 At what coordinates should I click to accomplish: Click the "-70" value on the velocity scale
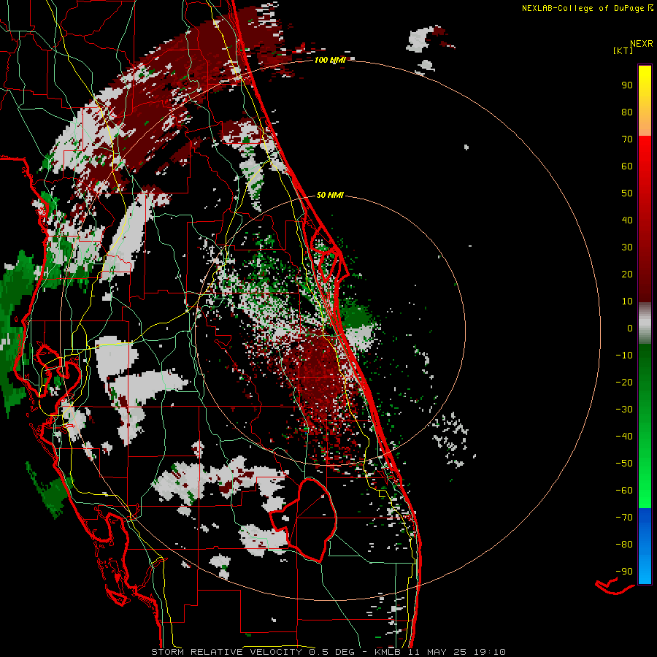[624, 518]
